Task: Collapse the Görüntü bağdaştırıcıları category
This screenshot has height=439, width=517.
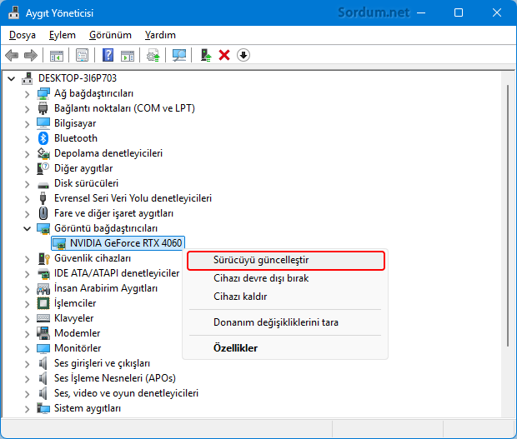Action: click(x=28, y=228)
